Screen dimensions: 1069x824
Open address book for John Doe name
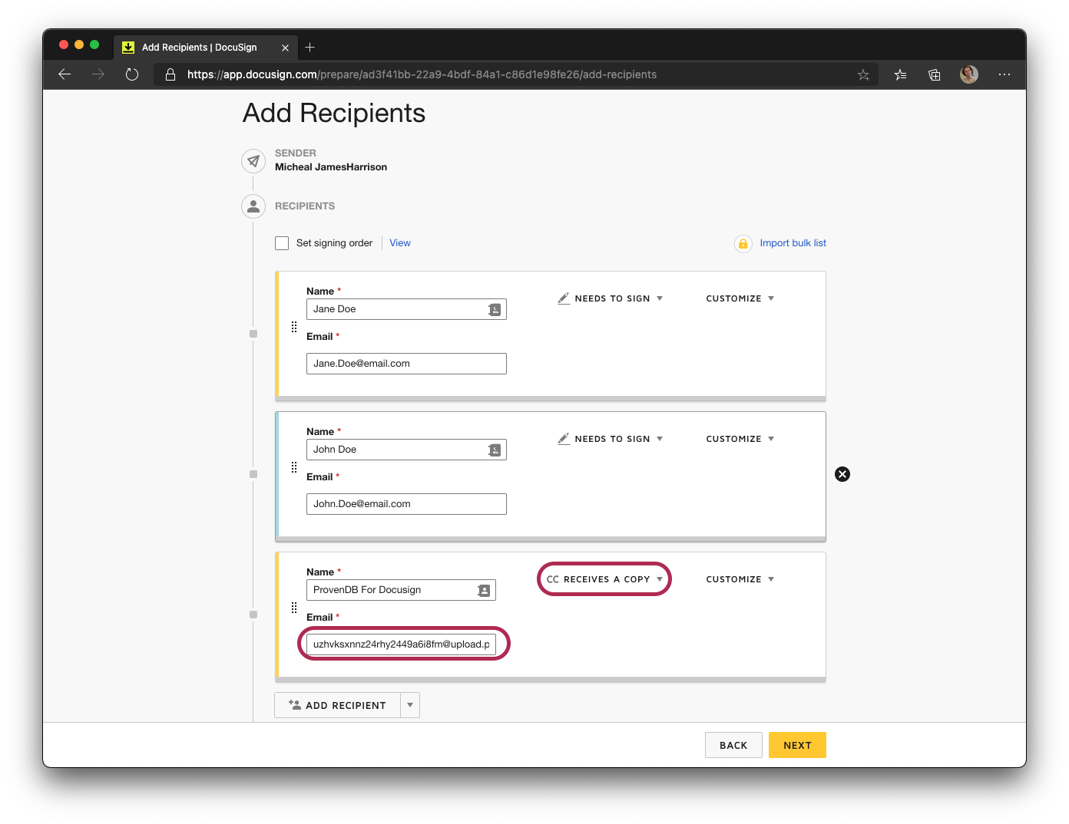point(495,450)
